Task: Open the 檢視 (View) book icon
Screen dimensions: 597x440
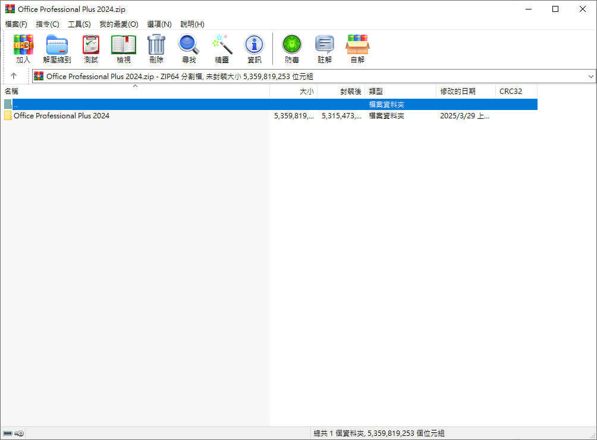Action: (123, 49)
